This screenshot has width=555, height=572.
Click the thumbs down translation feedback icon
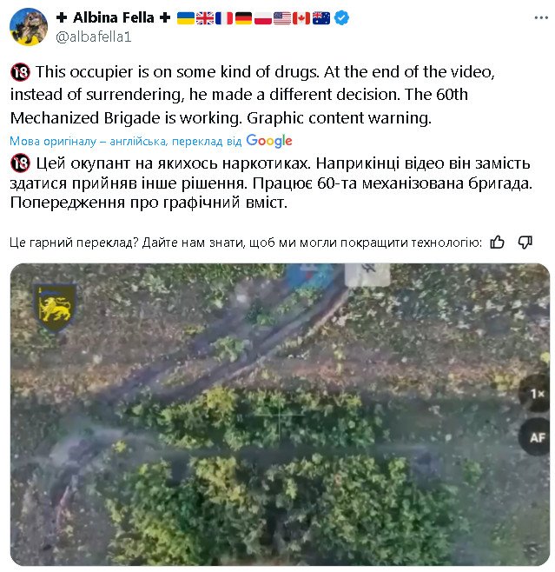pos(525,242)
